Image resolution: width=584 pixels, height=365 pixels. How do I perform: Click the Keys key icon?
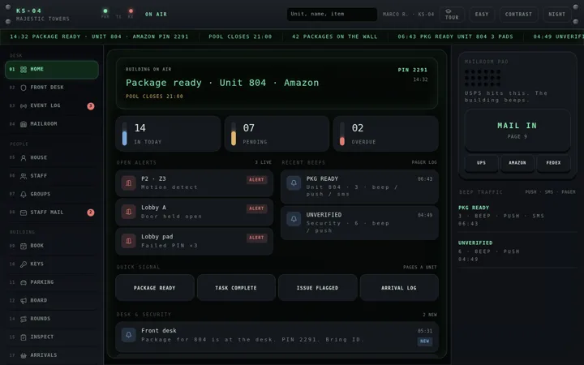pyautogui.click(x=24, y=264)
